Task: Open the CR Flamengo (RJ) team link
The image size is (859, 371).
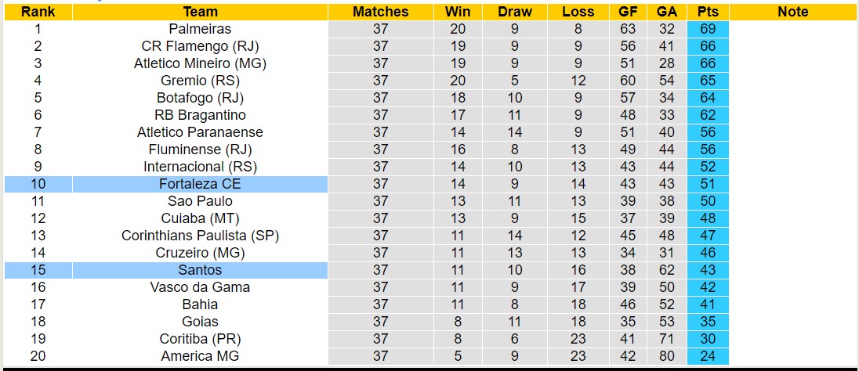Action: 200,46
